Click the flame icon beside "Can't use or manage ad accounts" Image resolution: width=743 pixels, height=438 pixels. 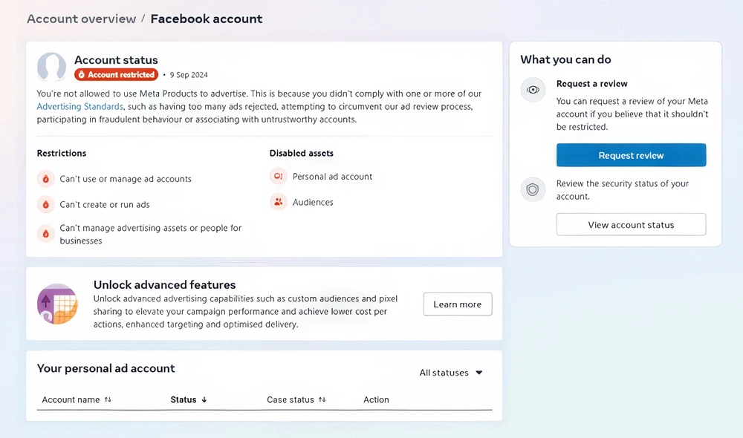(x=44, y=179)
